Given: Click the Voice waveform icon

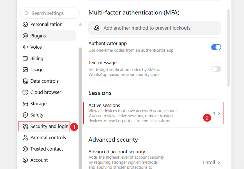Looking at the screenshot, I should 25,47.
